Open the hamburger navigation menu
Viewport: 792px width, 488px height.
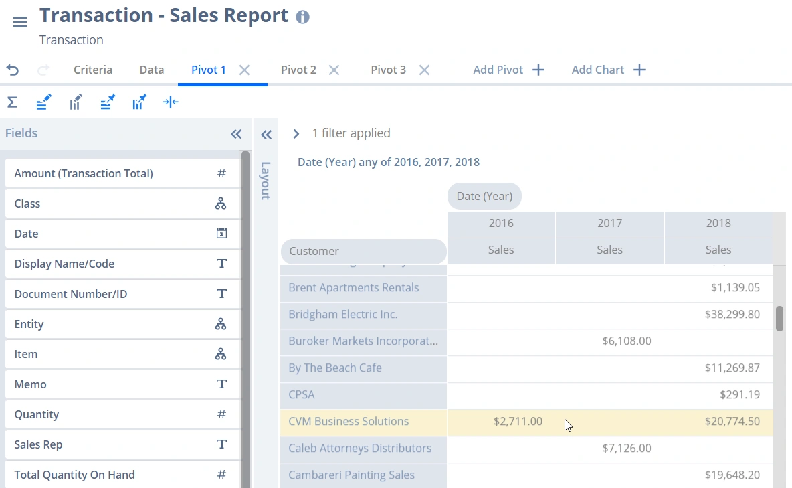click(x=20, y=22)
